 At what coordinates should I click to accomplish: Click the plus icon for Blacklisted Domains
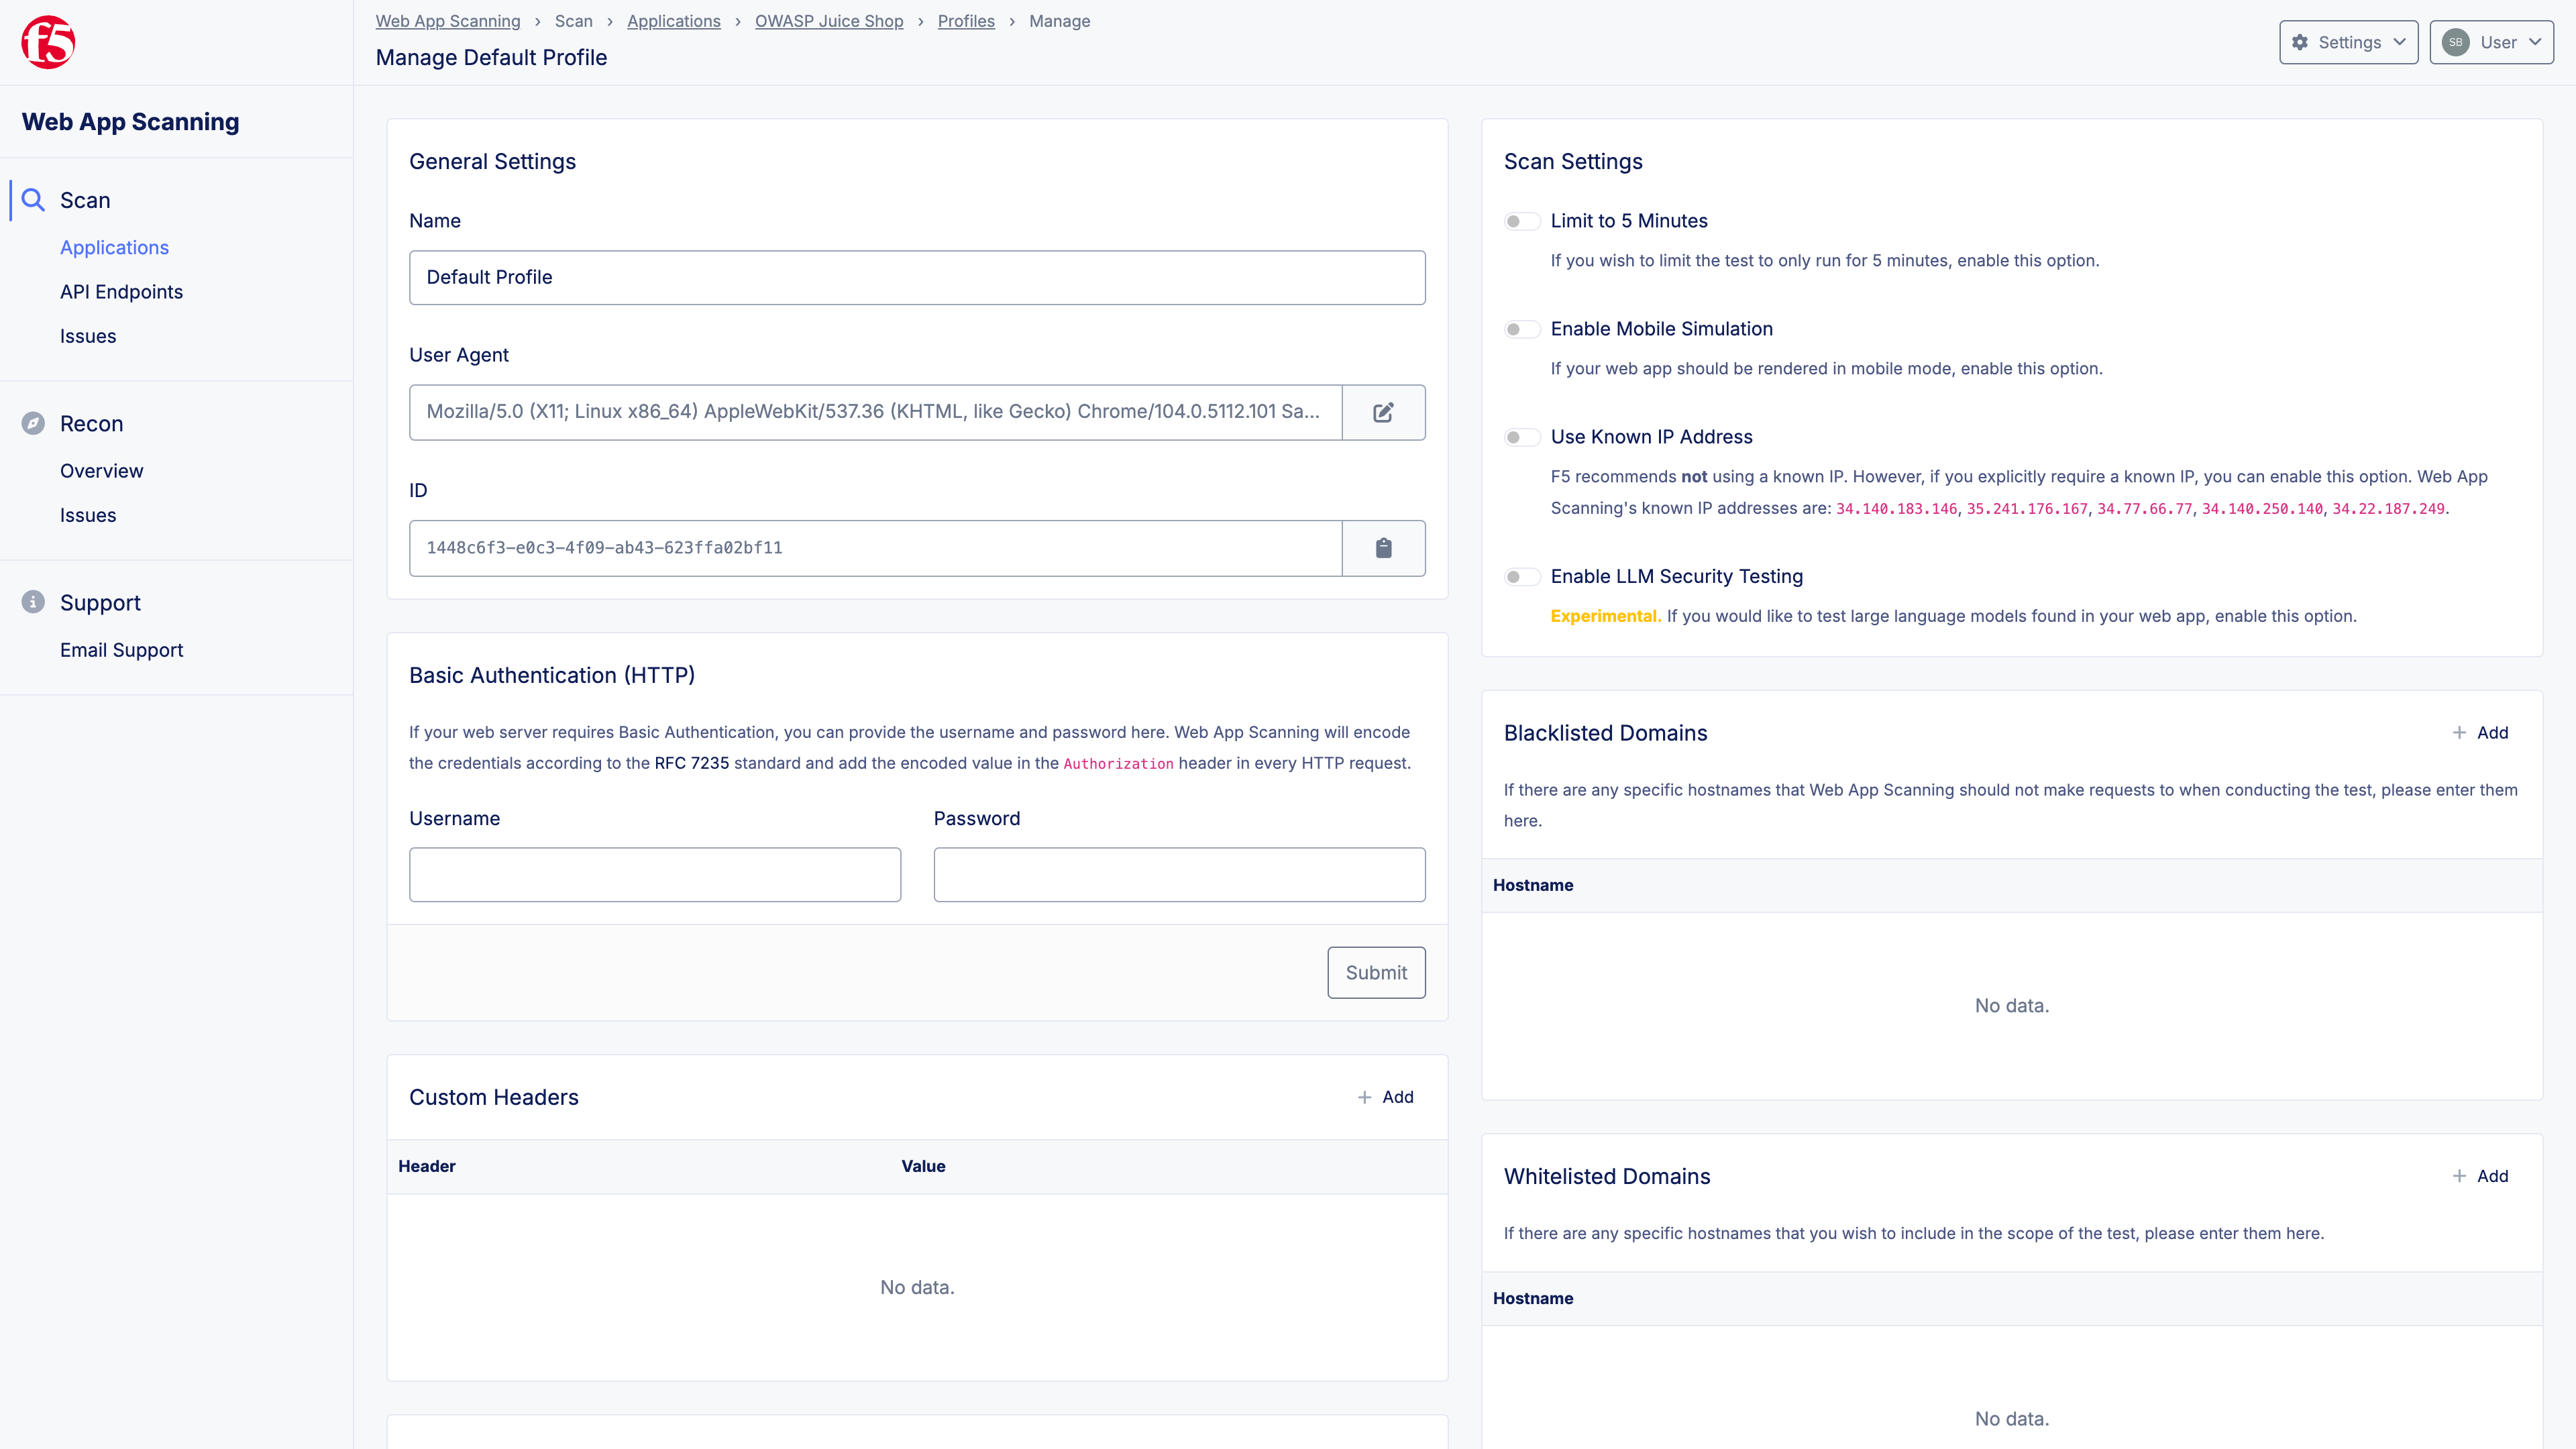click(2459, 733)
